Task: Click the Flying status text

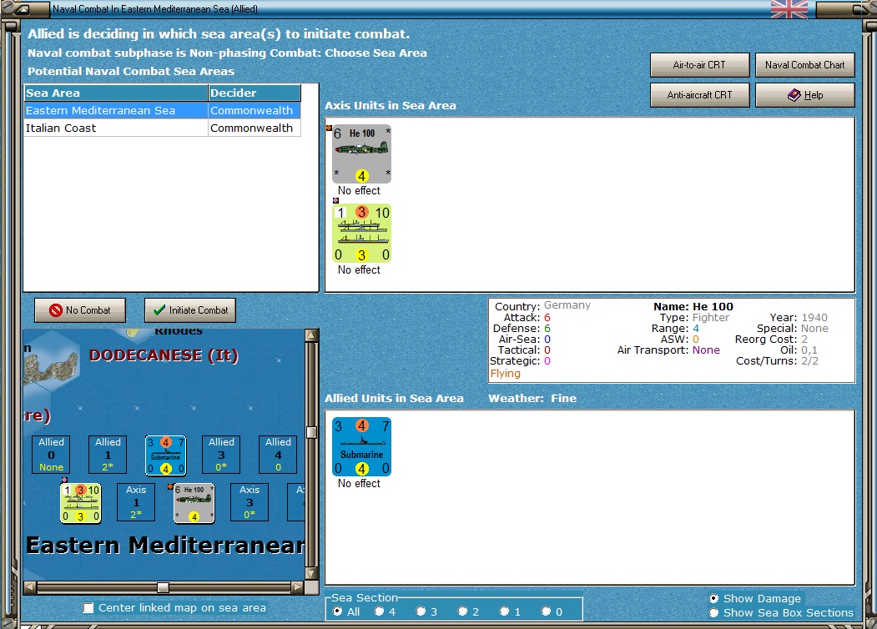Action: point(505,374)
